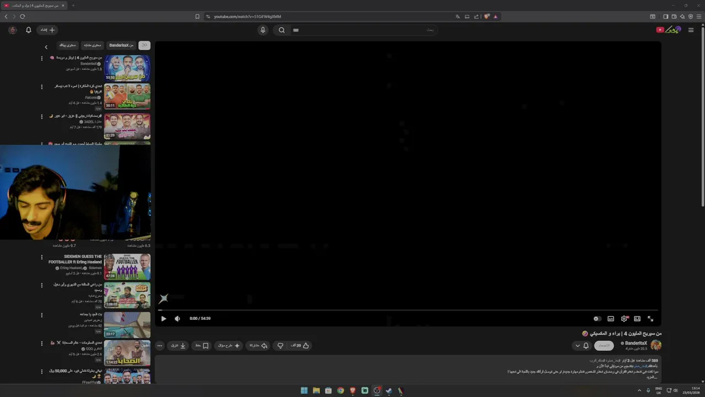Dislike the video with the thumbs down icon
This screenshot has height=397, width=705.
tap(280, 346)
